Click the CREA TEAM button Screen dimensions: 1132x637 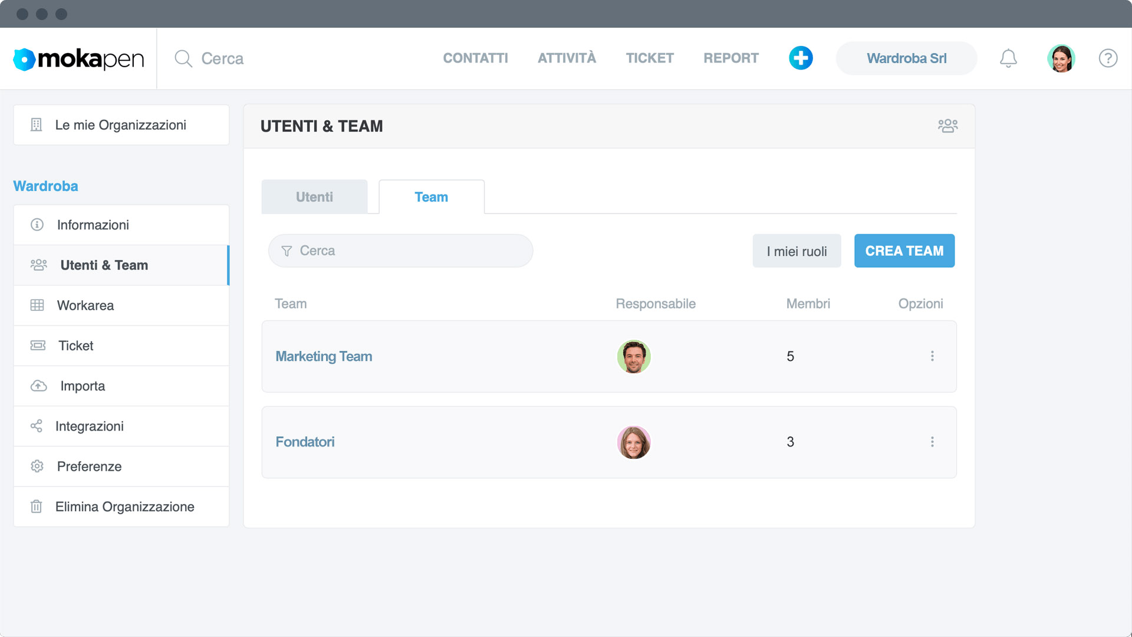904,251
